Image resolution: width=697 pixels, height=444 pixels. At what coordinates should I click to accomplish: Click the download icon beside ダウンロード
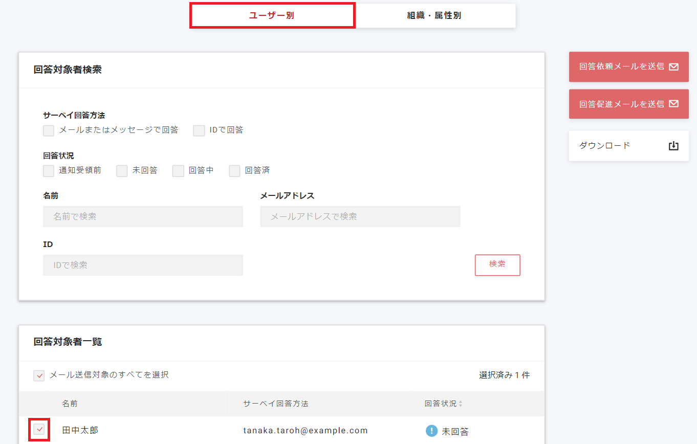click(673, 146)
